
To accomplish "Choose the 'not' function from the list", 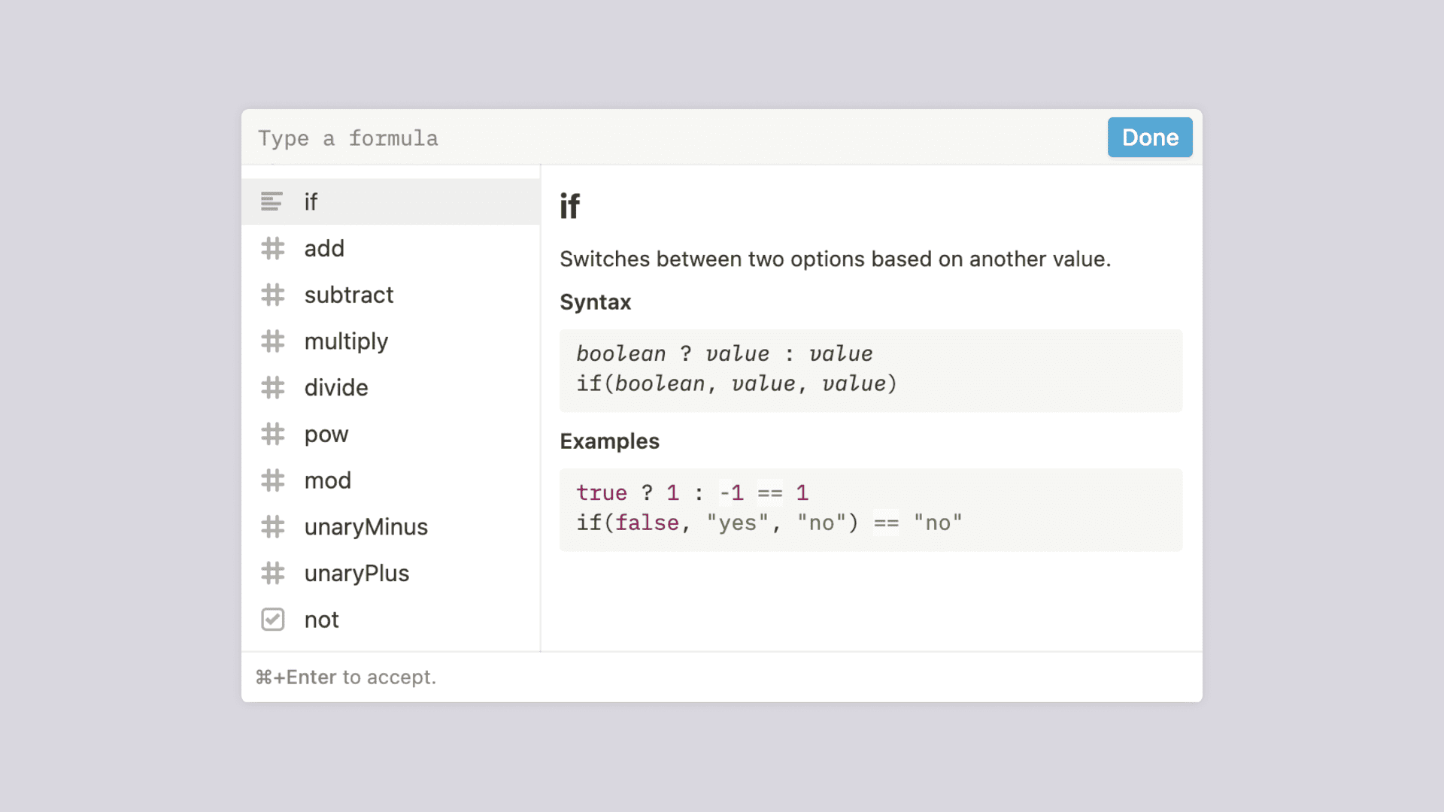I will (x=391, y=620).
